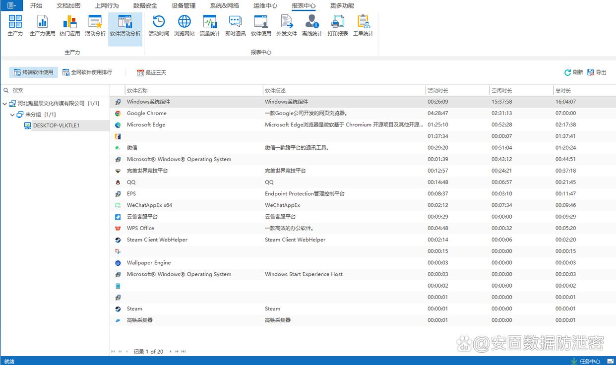Select the DESKTOP-VLKTLE1 computer

tap(56, 126)
